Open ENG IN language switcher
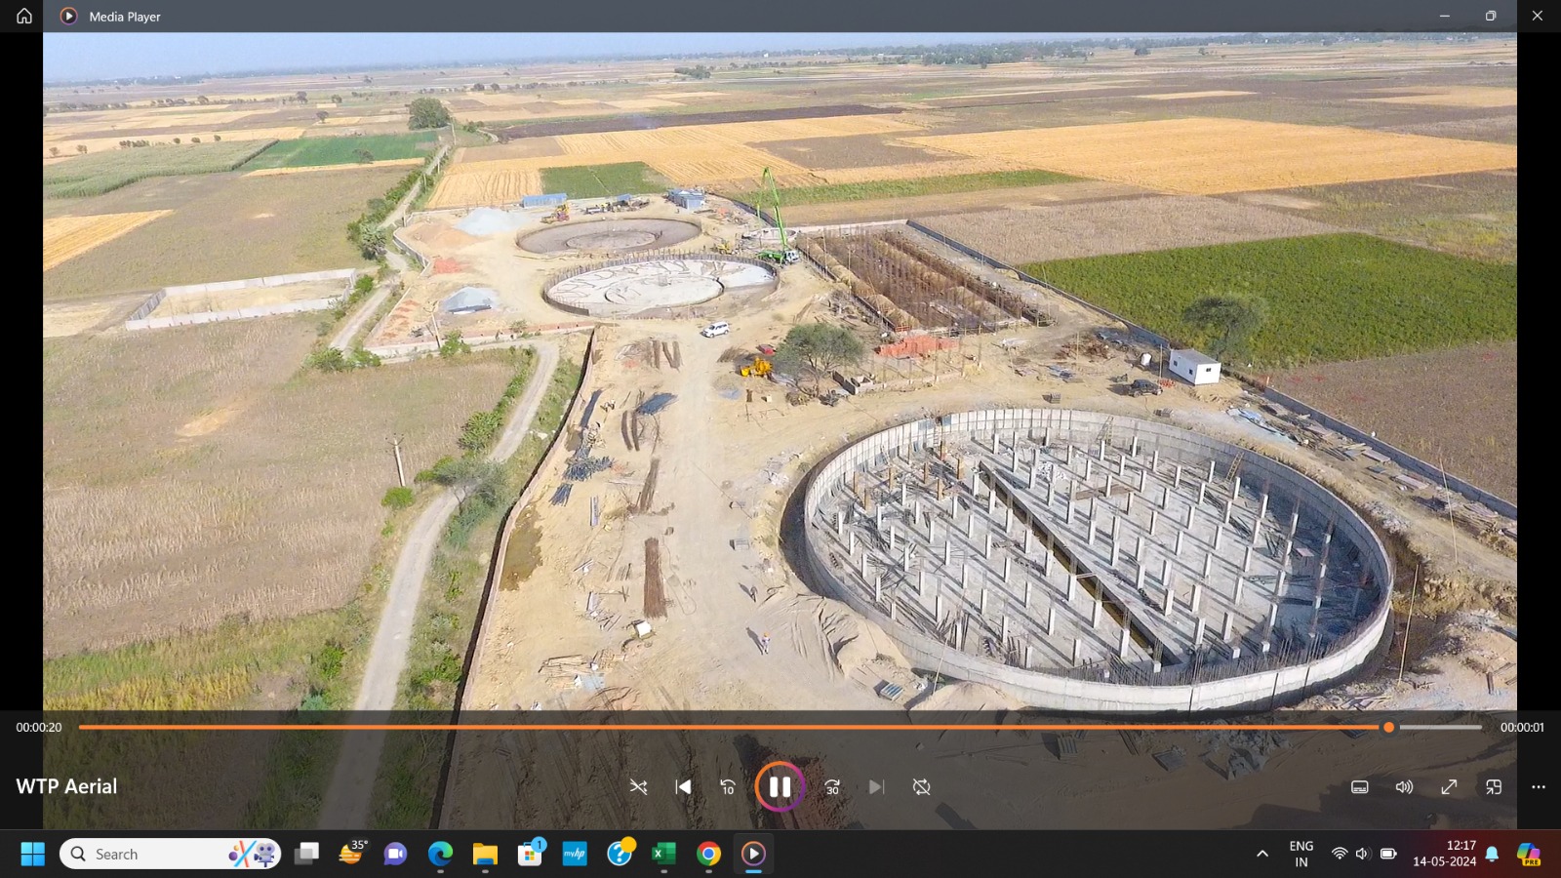Viewport: 1561px width, 878px height. 1301,854
